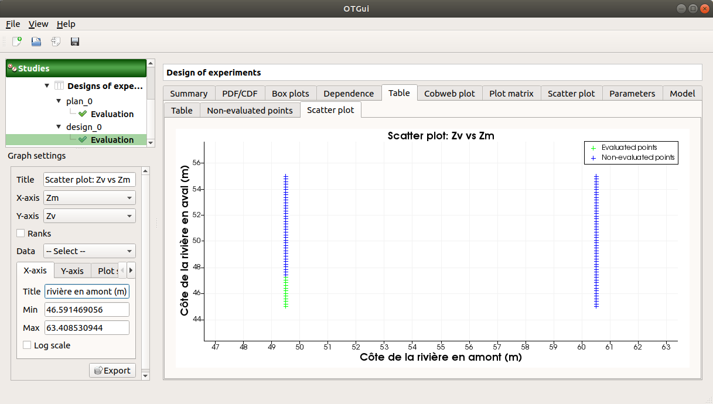This screenshot has width=713, height=404.
Task: Open the View menu
Action: [x=39, y=24]
